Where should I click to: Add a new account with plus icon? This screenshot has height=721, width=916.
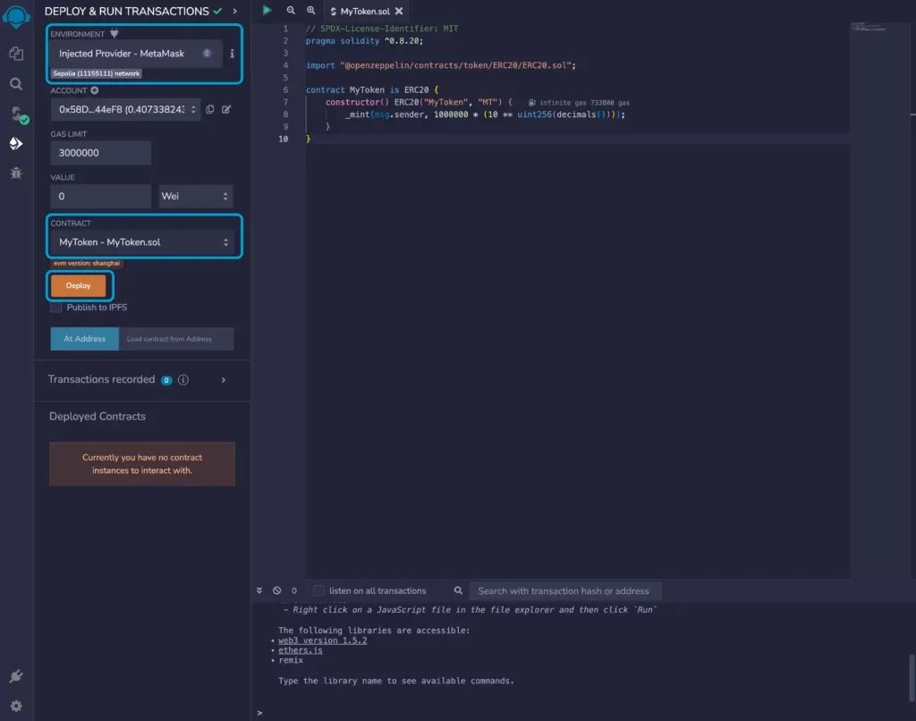pyautogui.click(x=95, y=90)
